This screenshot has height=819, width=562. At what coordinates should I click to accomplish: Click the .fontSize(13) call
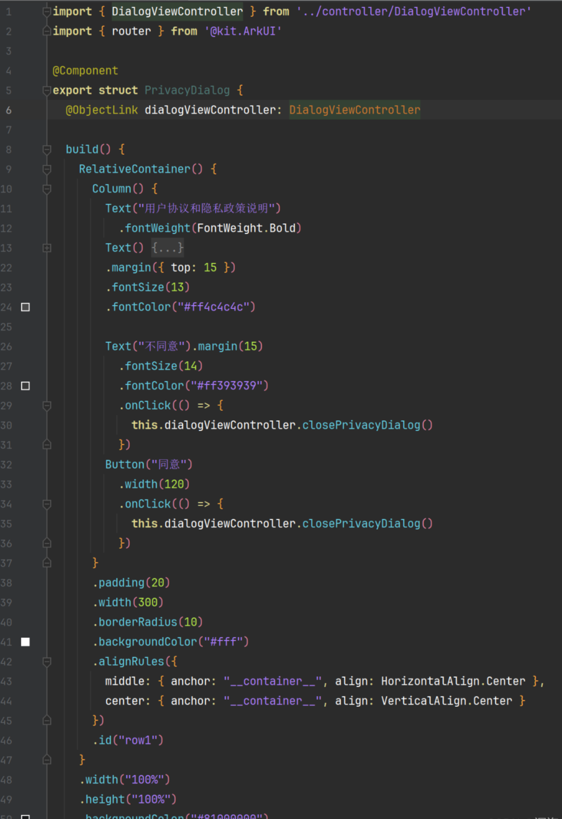148,287
